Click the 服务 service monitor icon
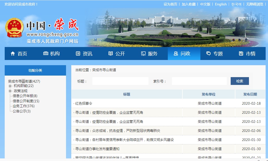The width and height of the screenshot is (268, 161). pyautogui.click(x=143, y=54)
